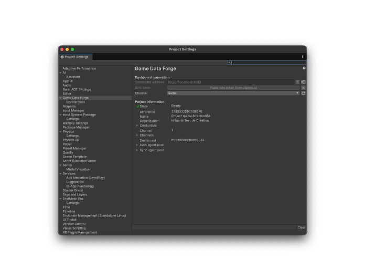This screenshot has height=259, width=365.
Task: Clear the role token with X button
Action: tap(303, 88)
